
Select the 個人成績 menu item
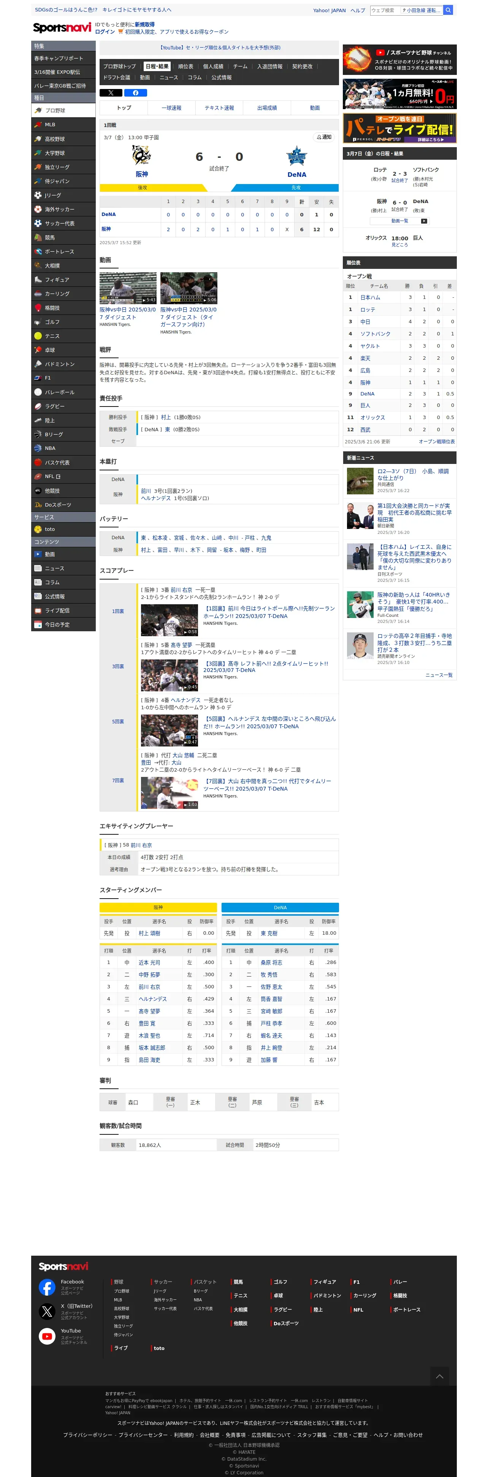(x=213, y=67)
